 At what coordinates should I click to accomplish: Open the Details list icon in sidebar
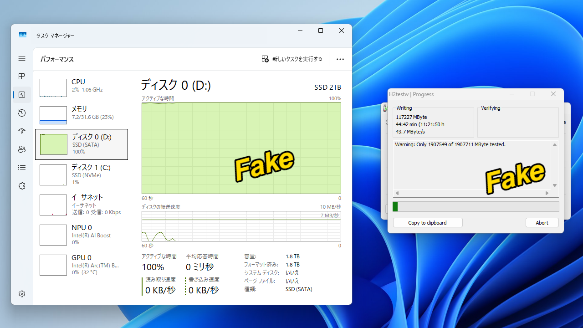22,168
